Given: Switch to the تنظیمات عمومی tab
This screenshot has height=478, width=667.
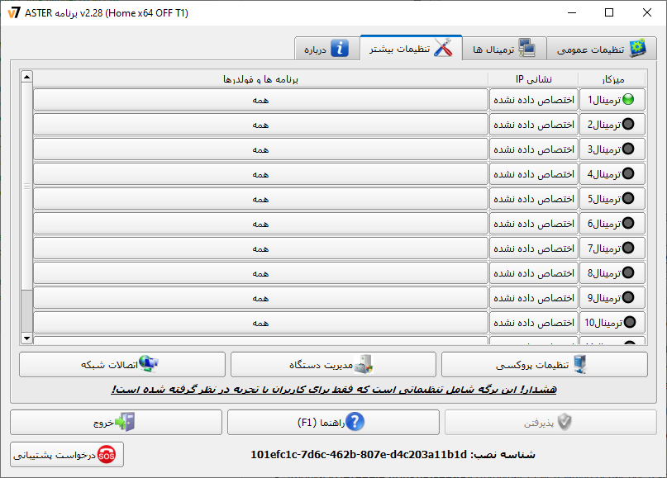Looking at the screenshot, I should (602, 49).
